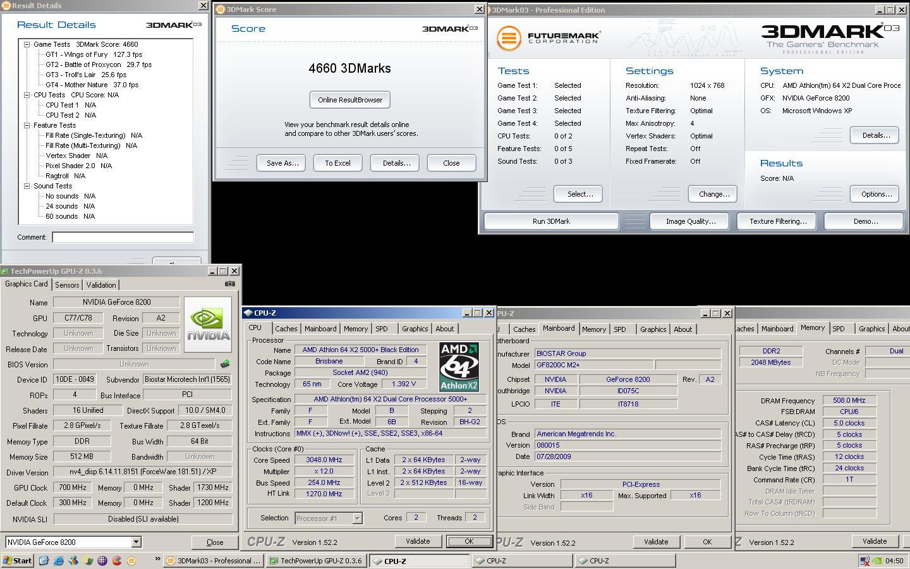The image size is (910, 569).
Task: Switch to the Validation tab in GPU-Z
Action: (x=101, y=285)
